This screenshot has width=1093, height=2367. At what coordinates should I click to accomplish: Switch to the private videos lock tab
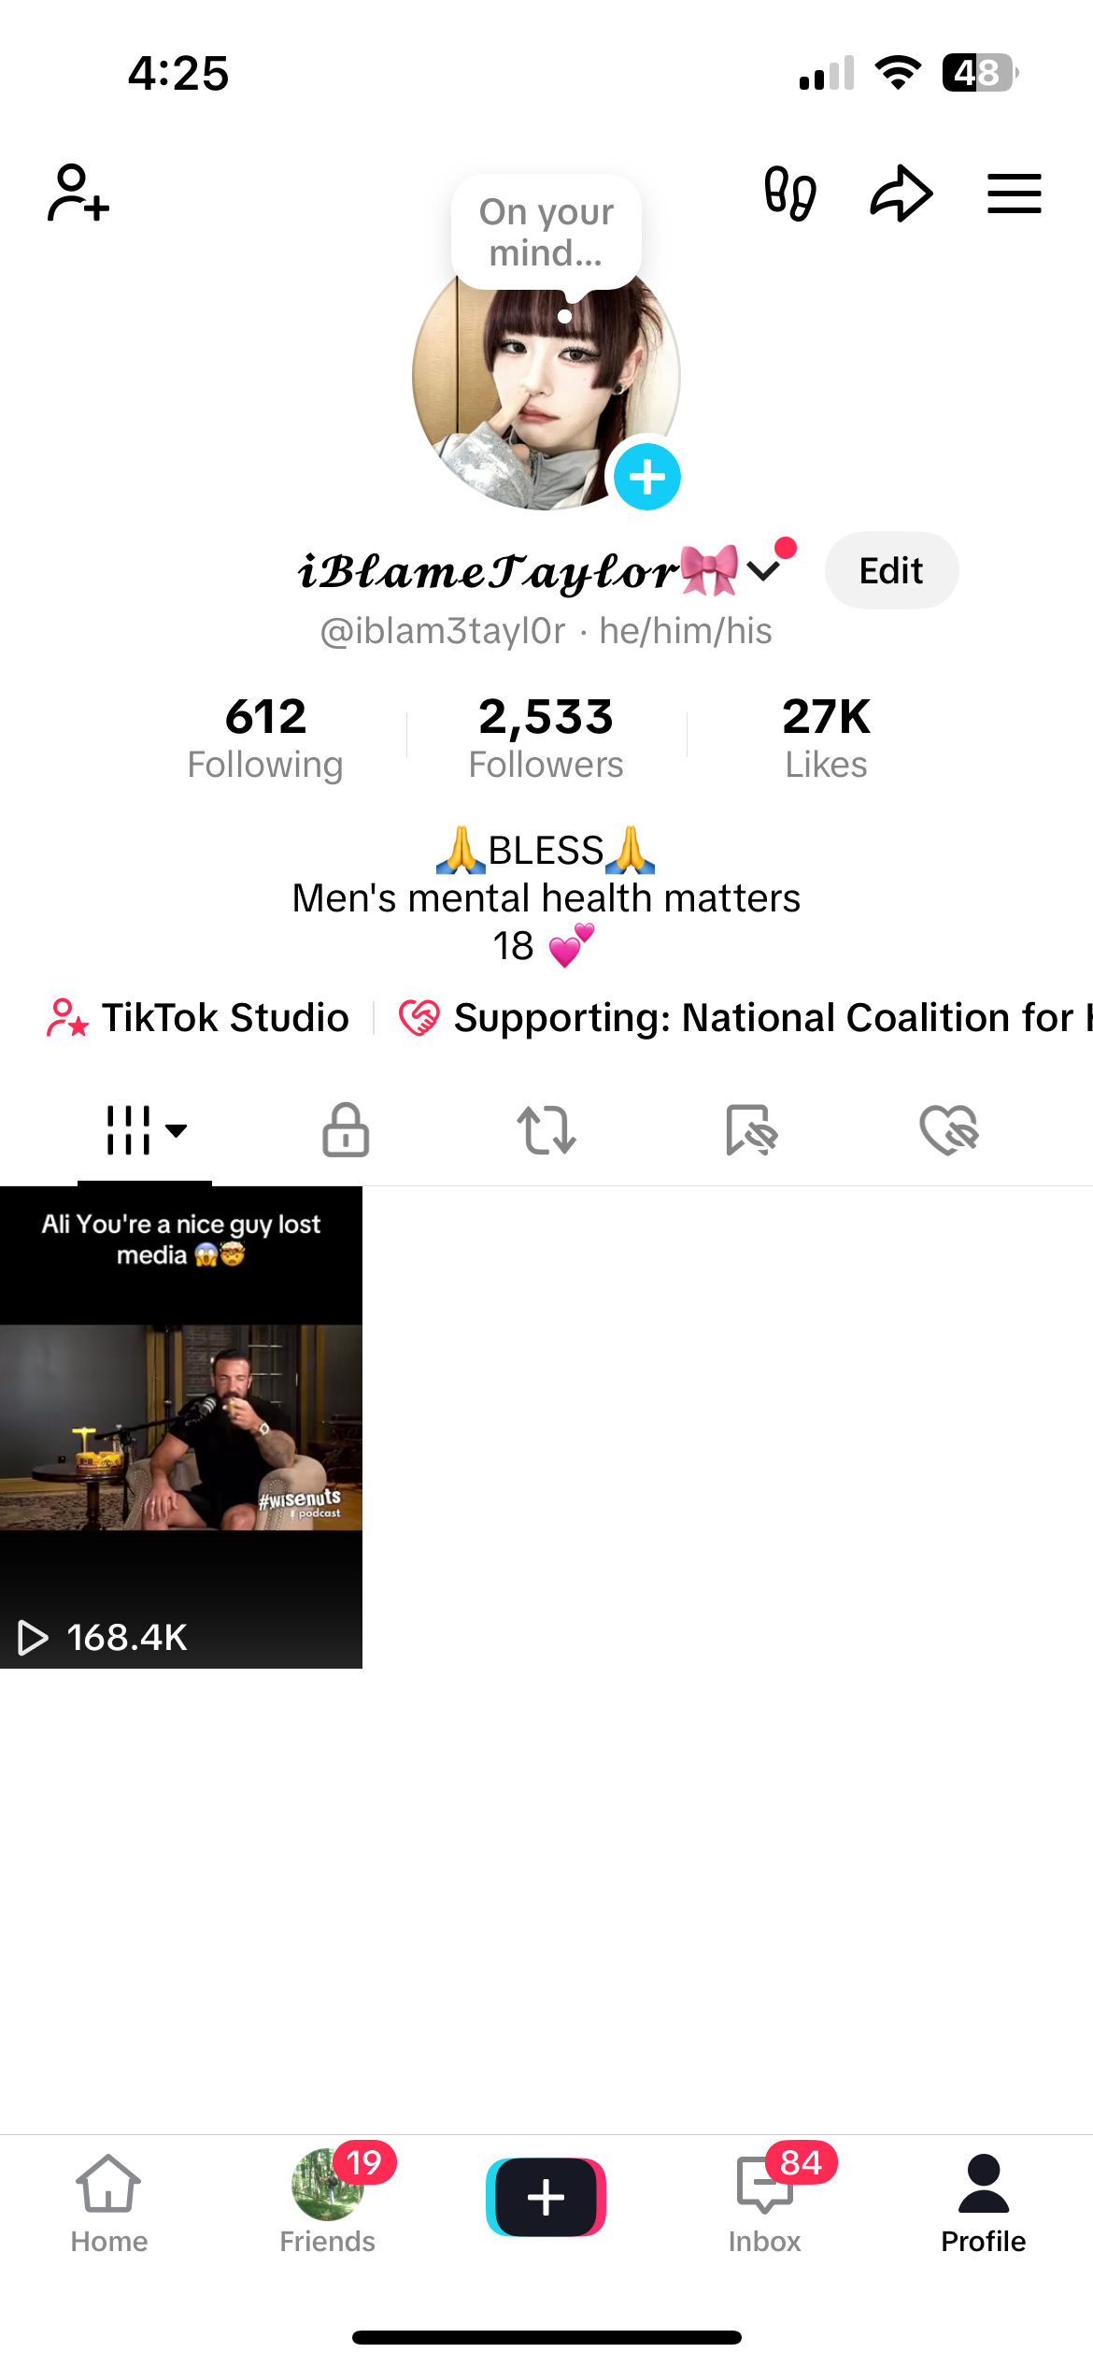346,1130
